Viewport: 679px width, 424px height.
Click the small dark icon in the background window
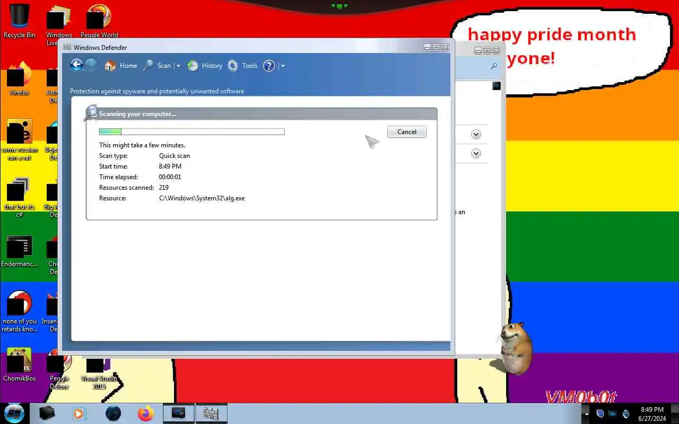(x=497, y=86)
